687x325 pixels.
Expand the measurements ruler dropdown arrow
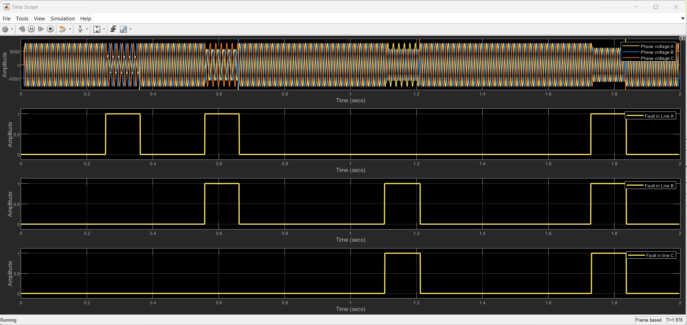131,29
